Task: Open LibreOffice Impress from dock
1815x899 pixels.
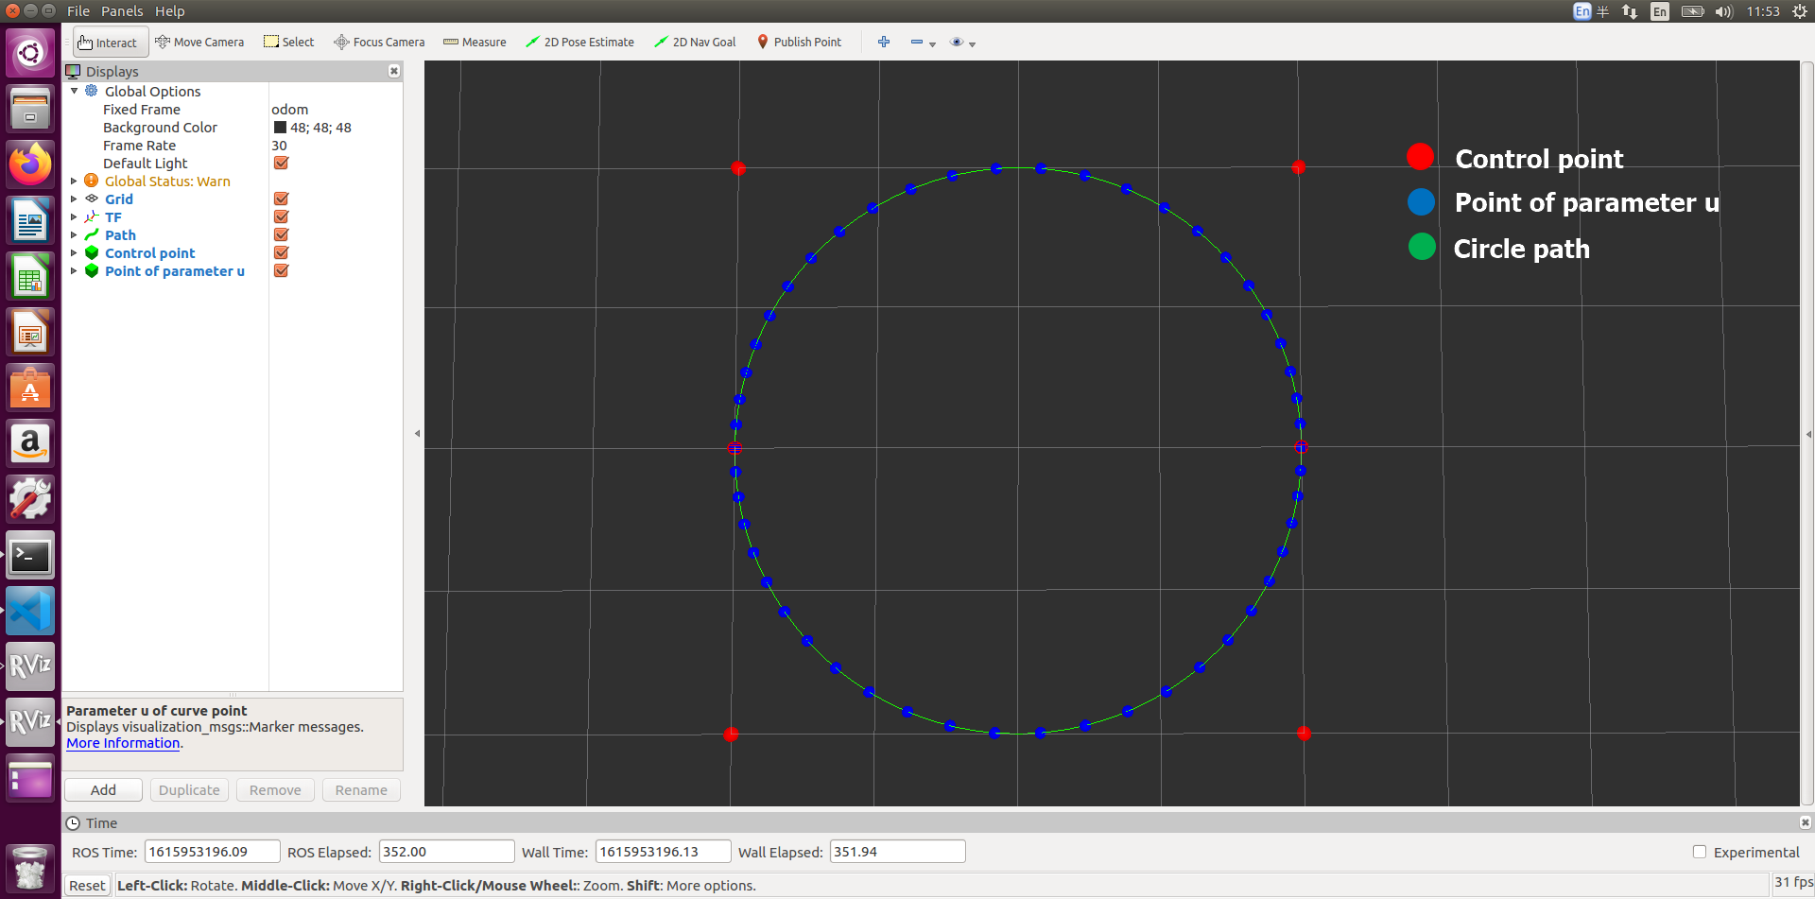Action: (x=30, y=332)
